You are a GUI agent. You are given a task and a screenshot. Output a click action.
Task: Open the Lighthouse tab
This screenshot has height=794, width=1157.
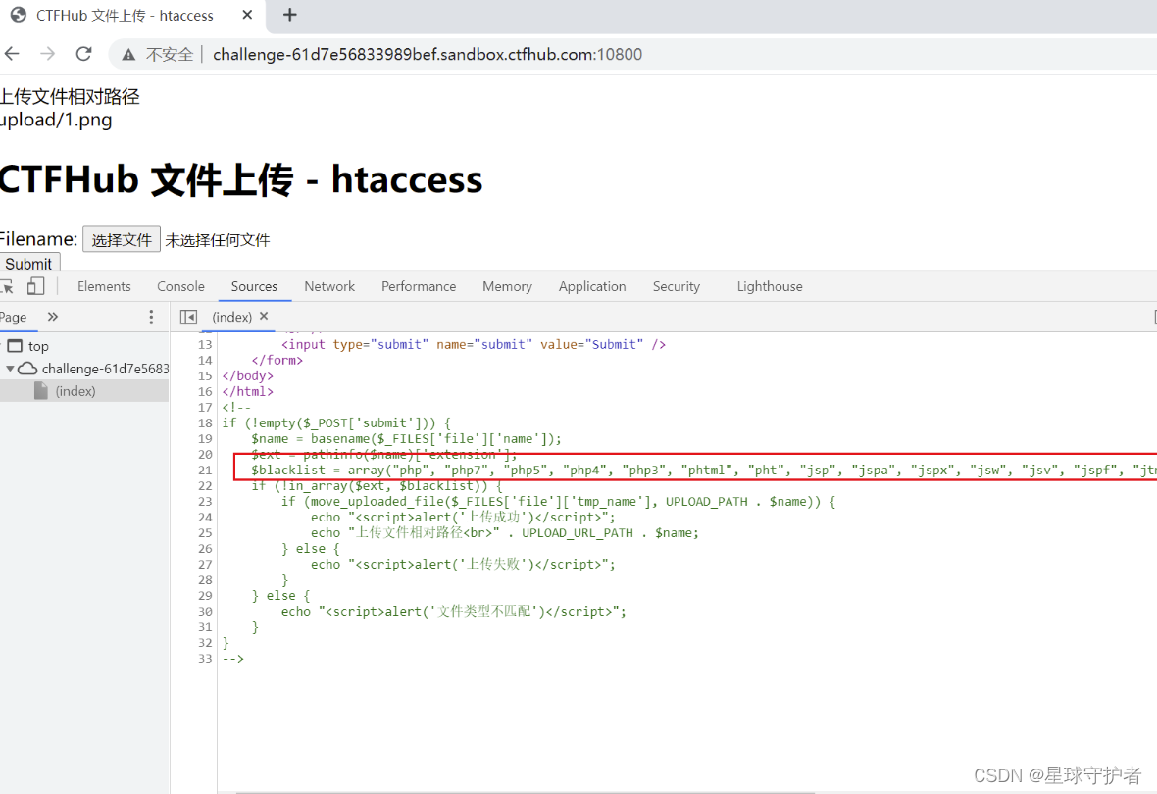click(770, 286)
